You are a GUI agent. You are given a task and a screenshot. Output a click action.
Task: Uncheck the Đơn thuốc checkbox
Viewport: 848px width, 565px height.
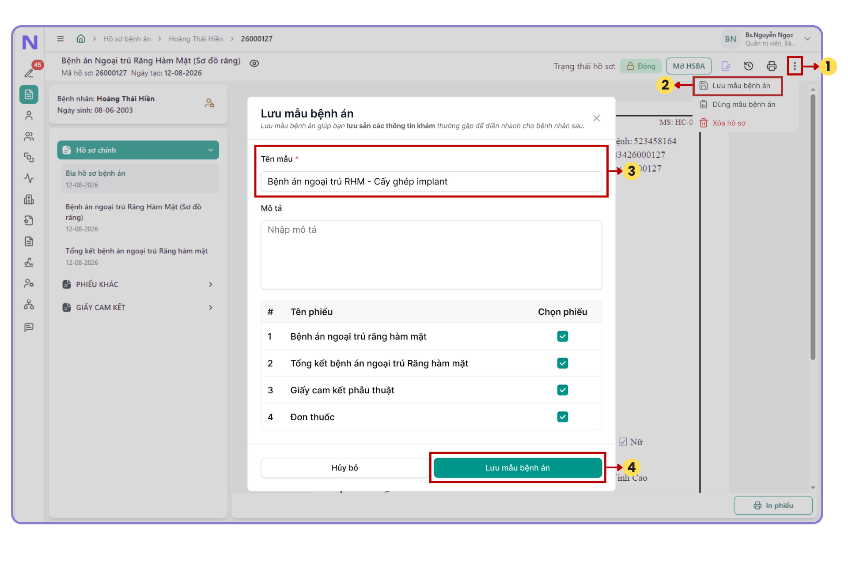click(562, 417)
